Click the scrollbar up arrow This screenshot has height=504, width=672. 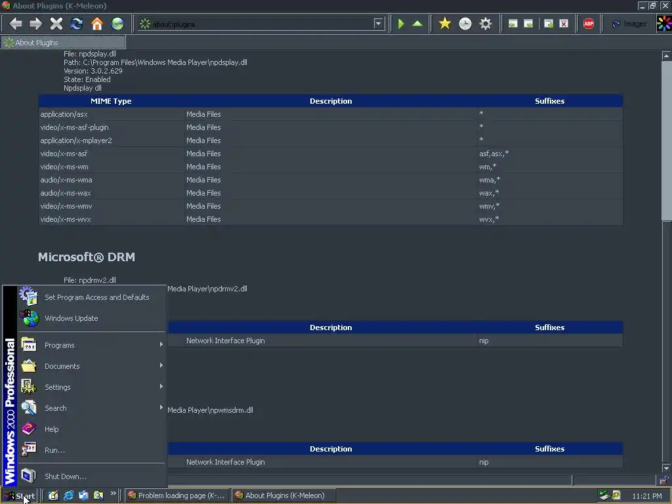pos(666,56)
